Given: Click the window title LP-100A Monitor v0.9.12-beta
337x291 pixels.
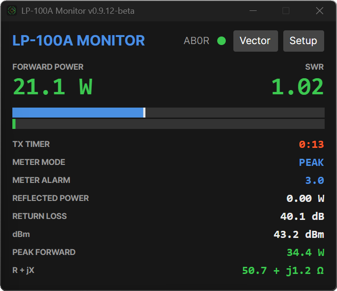Looking at the screenshot, I should point(78,11).
